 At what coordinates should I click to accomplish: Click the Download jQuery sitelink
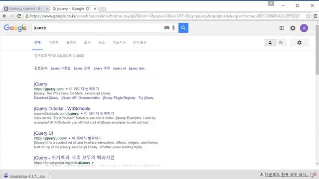click(x=46, y=98)
